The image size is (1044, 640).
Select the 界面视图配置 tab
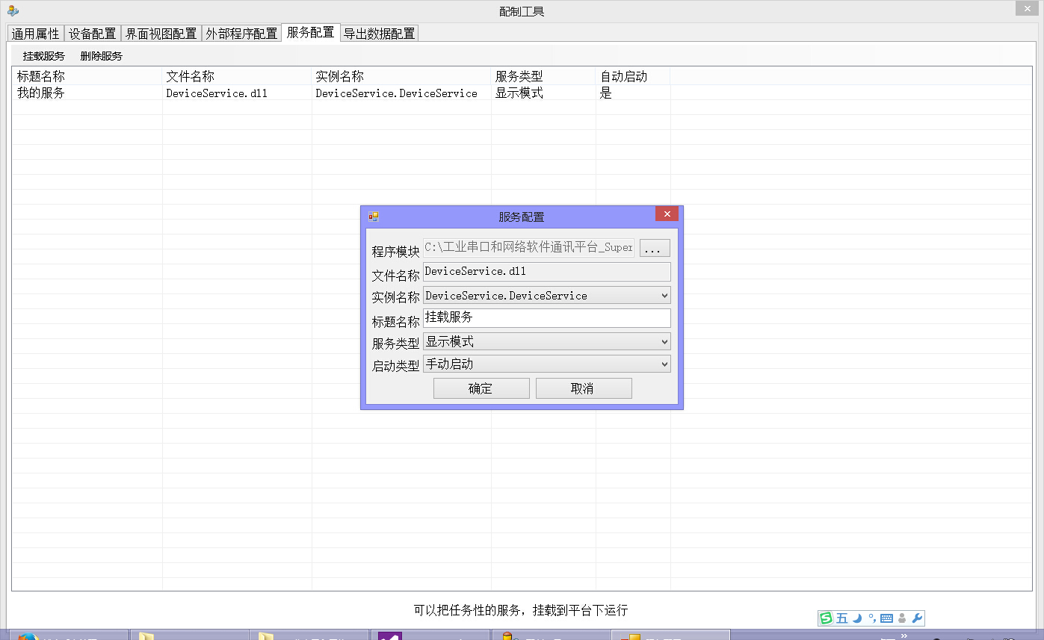click(161, 34)
